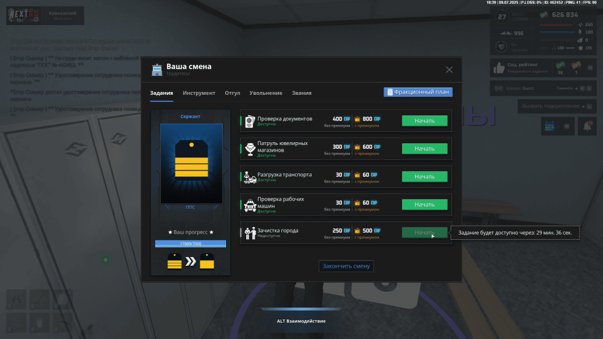Image resolution: width=603 pixels, height=339 pixels.
Task: Click the calendar icon in HUD
Action: [x=549, y=126]
